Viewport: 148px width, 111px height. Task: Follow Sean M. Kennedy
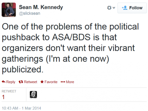tap(132, 8)
